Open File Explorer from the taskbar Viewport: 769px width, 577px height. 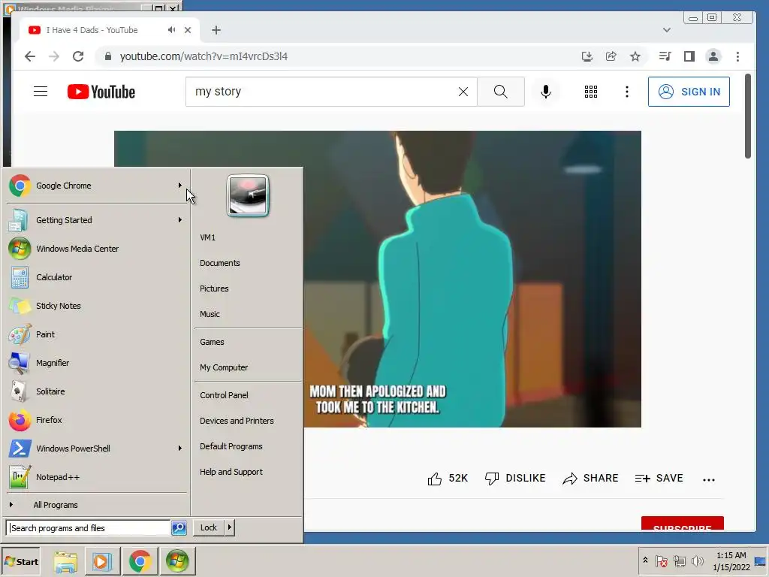click(x=65, y=561)
